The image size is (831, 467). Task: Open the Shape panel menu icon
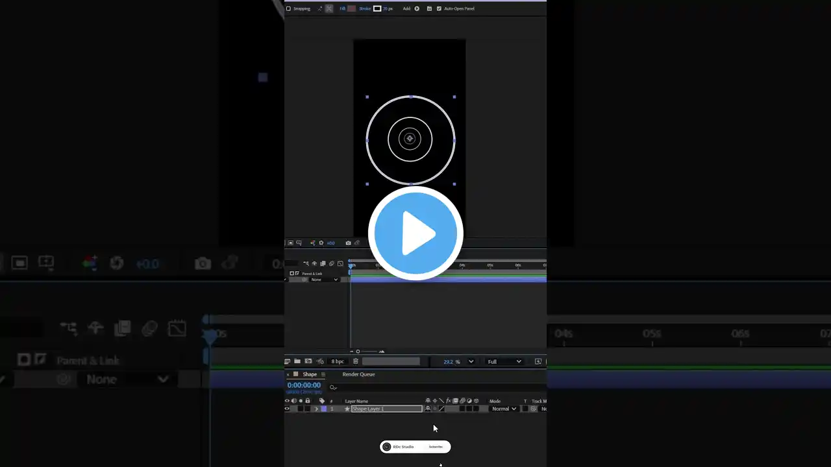323,374
